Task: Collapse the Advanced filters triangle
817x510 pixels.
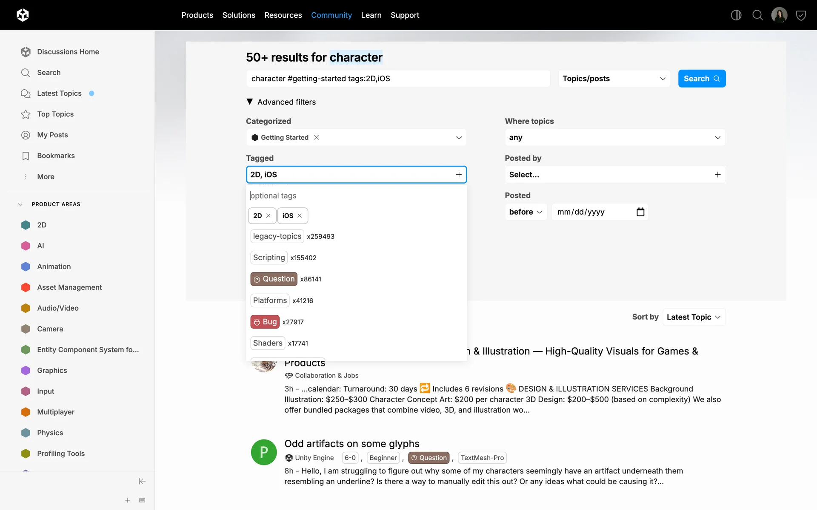Action: (x=250, y=102)
